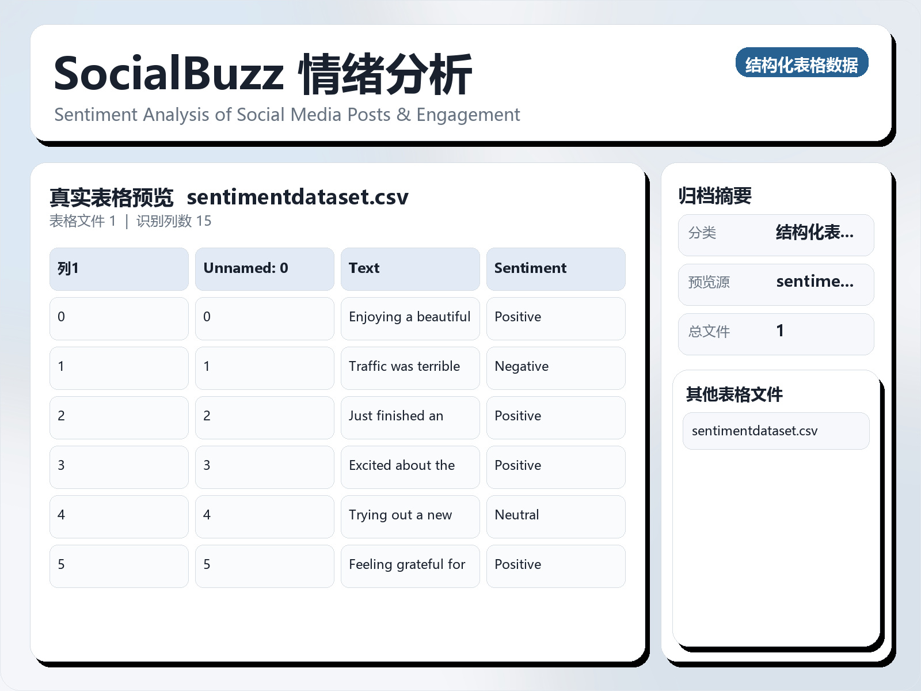Click the 预览源 field showing sentime...

(775, 284)
